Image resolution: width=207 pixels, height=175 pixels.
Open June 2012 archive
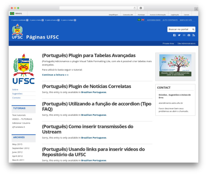coord(17,152)
